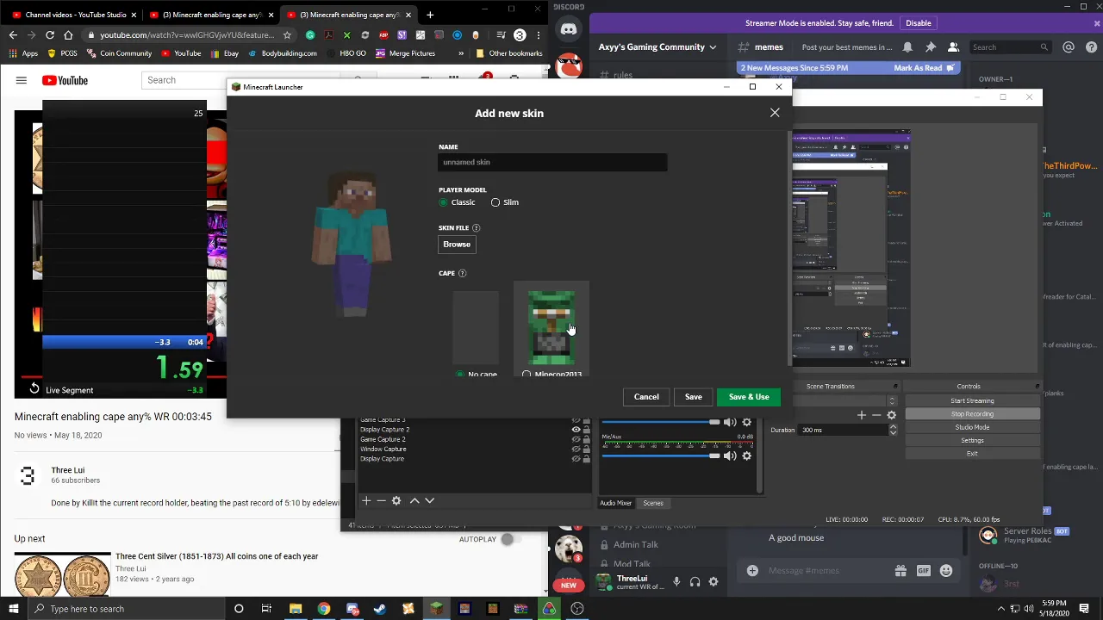Move source down with the arrow icon
The height and width of the screenshot is (620, 1103).
click(429, 500)
